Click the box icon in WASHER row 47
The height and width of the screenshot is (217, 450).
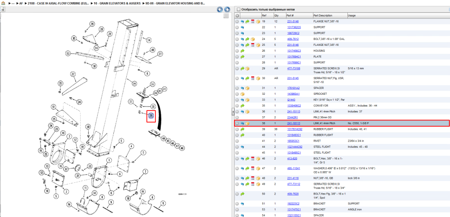tap(258, 168)
